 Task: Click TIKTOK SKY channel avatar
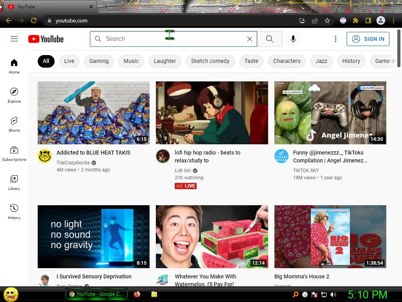point(281,156)
